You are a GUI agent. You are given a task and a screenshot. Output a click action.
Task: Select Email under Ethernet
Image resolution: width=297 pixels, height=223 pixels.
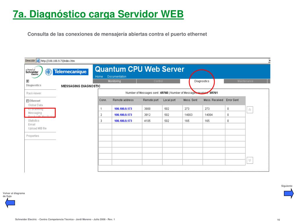(x=32, y=124)
